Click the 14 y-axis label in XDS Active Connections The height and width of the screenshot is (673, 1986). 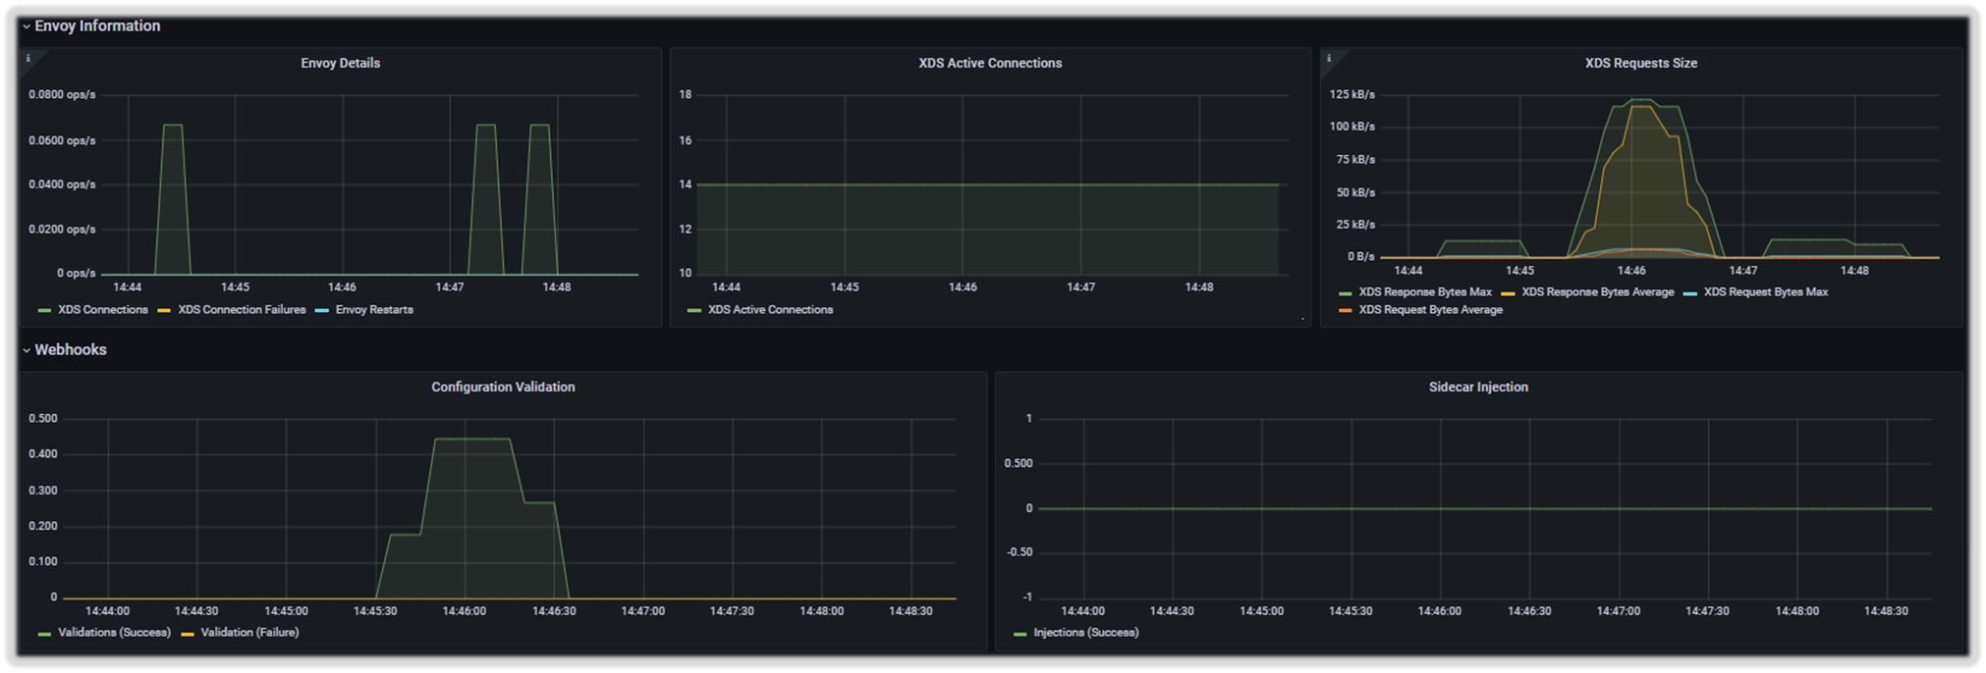pos(685,184)
